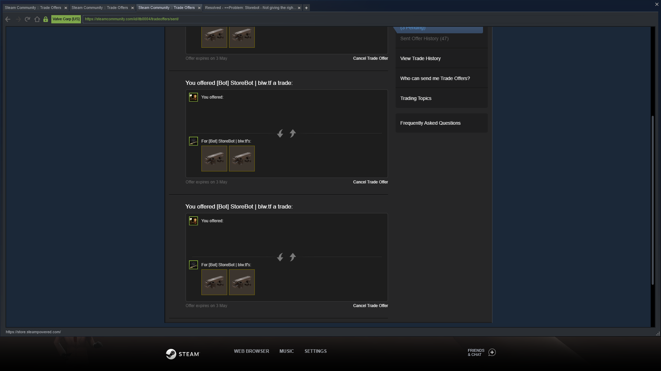Click 'Offer expires on 3 May' in middle offer
Image resolution: width=661 pixels, height=371 pixels.
click(x=206, y=182)
